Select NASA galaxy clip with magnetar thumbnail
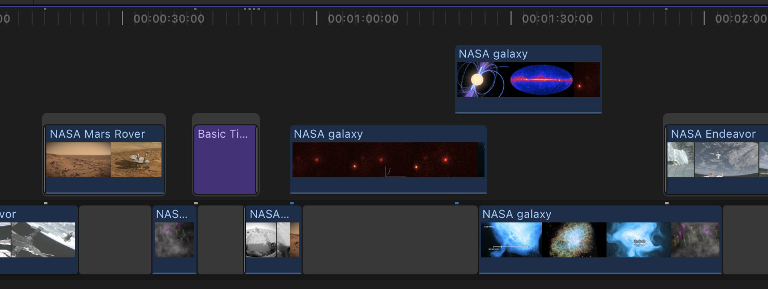 [528, 80]
